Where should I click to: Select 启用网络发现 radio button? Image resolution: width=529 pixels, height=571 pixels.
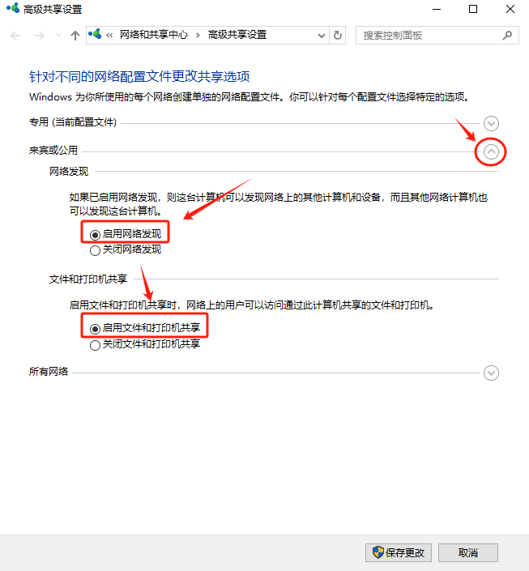[x=96, y=234]
